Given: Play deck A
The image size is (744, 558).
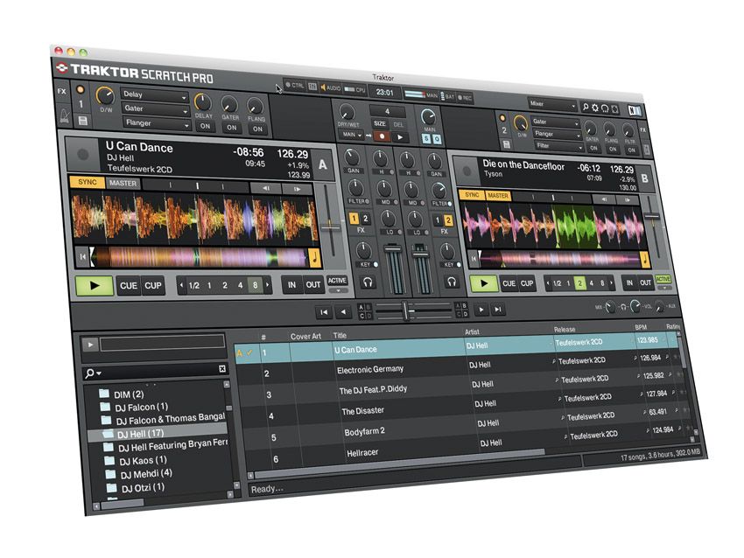Looking at the screenshot, I should 95,286.
